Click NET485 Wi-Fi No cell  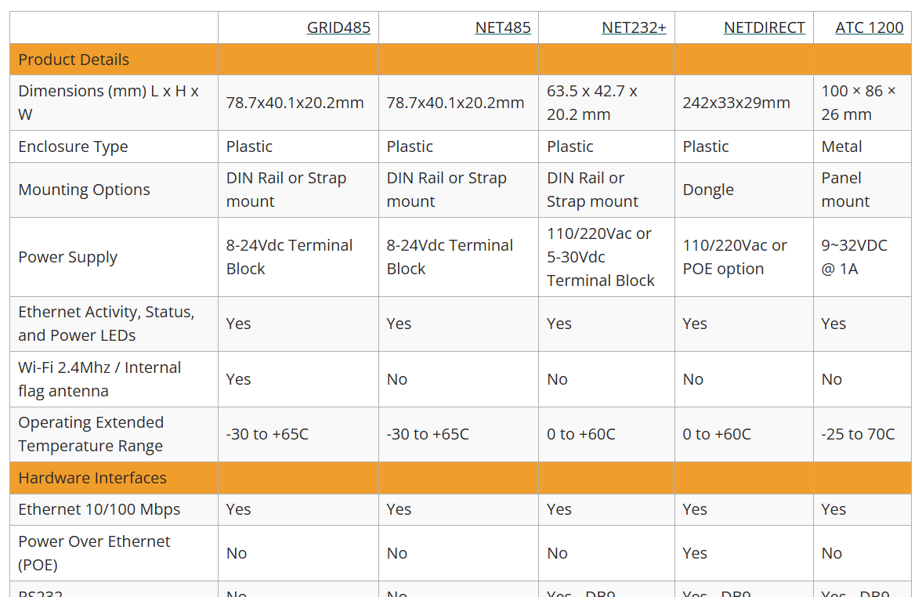[458, 378]
